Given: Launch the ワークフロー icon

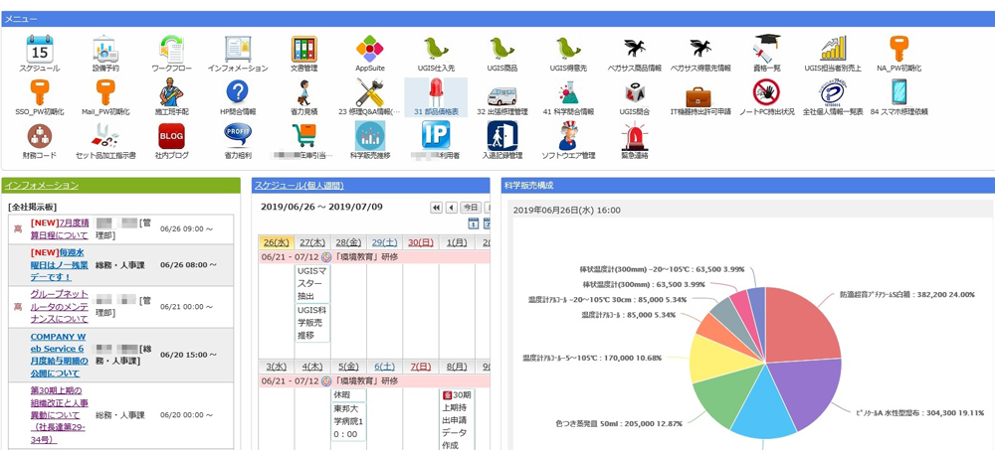Looking at the screenshot, I should [x=171, y=49].
